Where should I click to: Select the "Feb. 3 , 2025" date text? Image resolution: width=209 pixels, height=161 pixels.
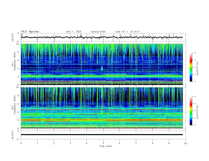(x=74, y=32)
